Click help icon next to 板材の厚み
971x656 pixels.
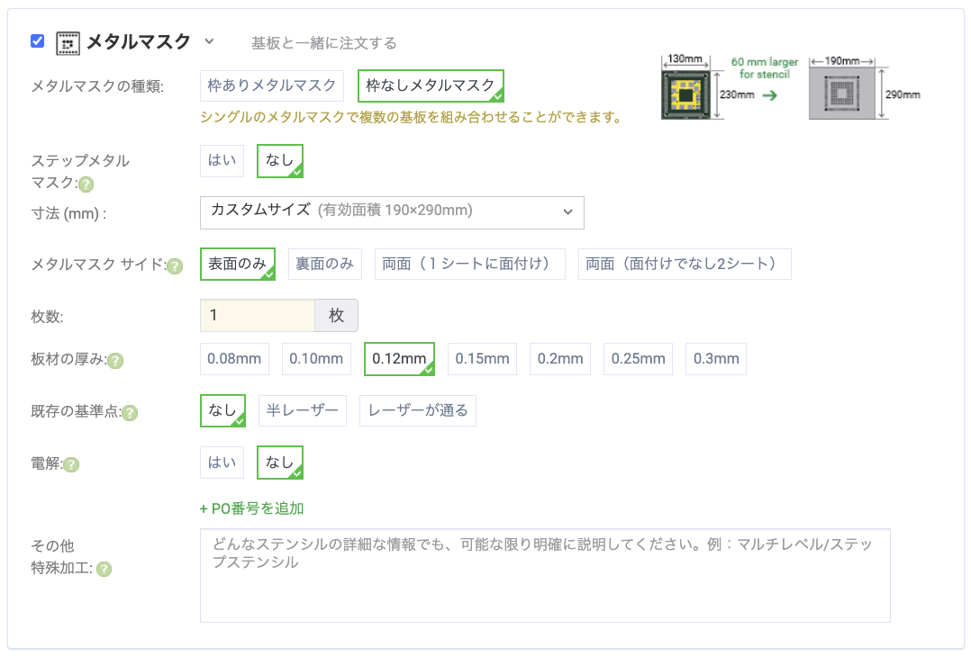point(115,360)
